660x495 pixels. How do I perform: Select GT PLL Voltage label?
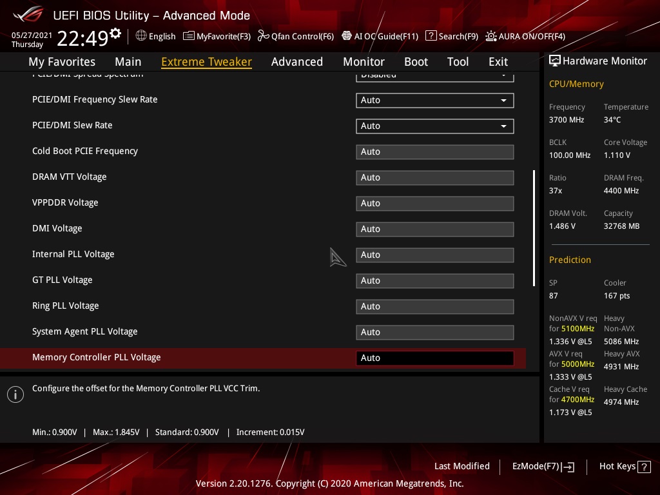tap(63, 280)
